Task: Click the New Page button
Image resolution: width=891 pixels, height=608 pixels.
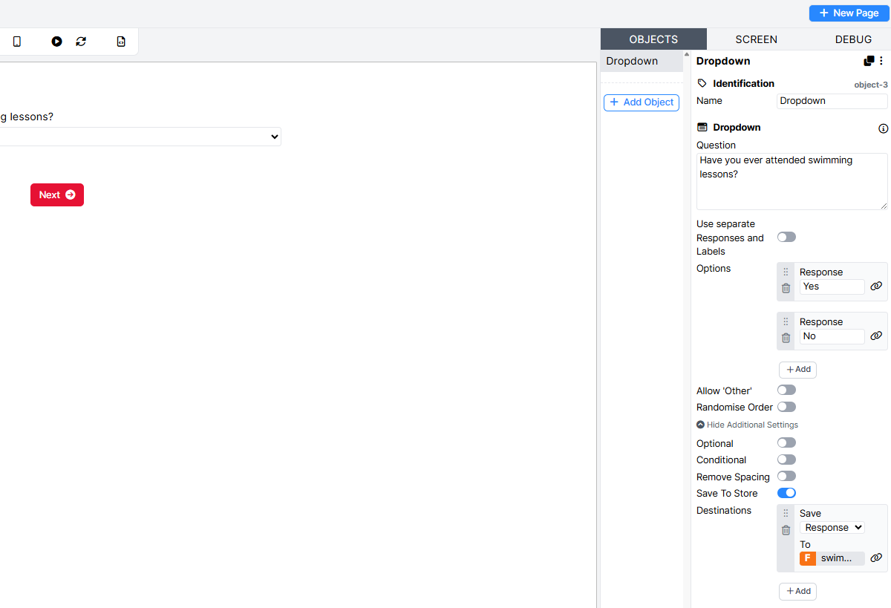Action: [849, 13]
